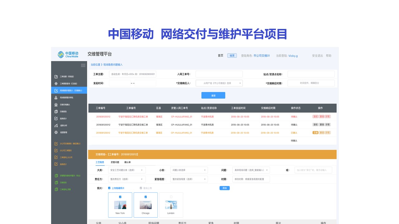399x224 pixels.
Task: Click the 工单跟踪查询 (已发起) sidebar icon
Action: point(56,84)
